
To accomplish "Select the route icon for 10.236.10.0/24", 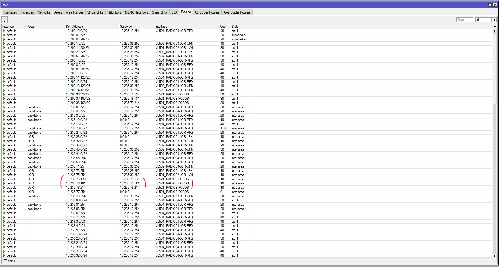I will coord(4,234).
